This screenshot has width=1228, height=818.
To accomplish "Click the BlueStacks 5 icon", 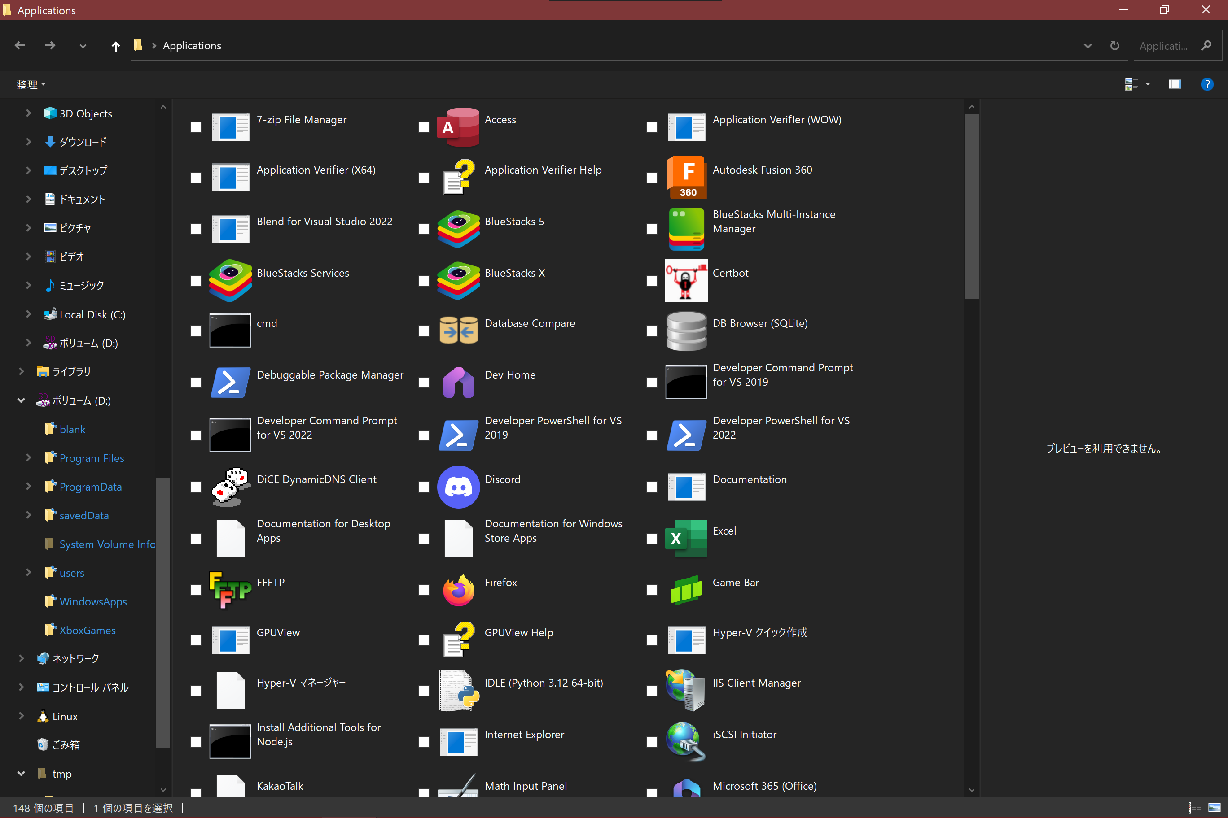I will (x=458, y=229).
